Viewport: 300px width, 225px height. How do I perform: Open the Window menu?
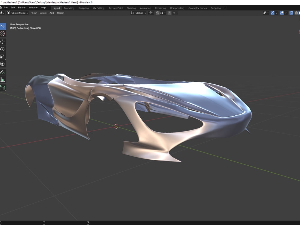click(33, 8)
